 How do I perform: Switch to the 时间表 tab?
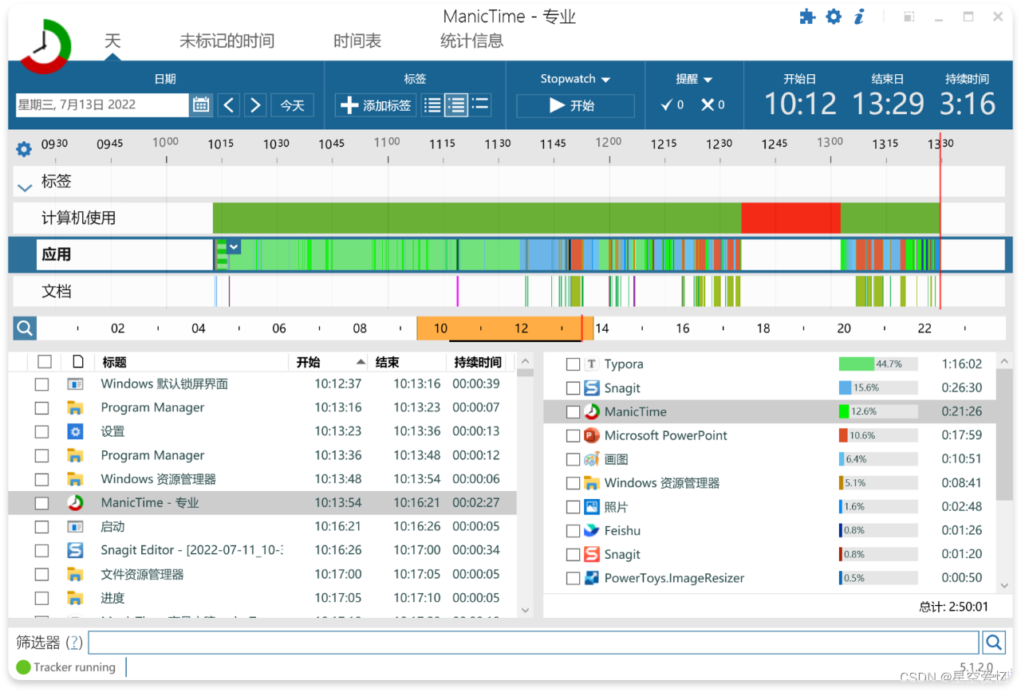(x=357, y=41)
